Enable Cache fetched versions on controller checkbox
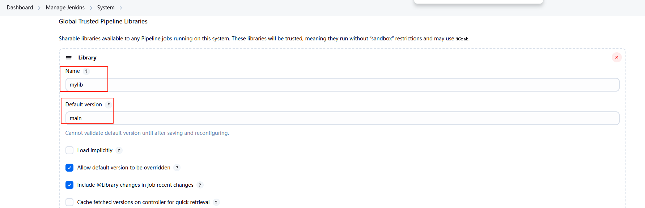This screenshot has width=645, height=208. coord(69,202)
